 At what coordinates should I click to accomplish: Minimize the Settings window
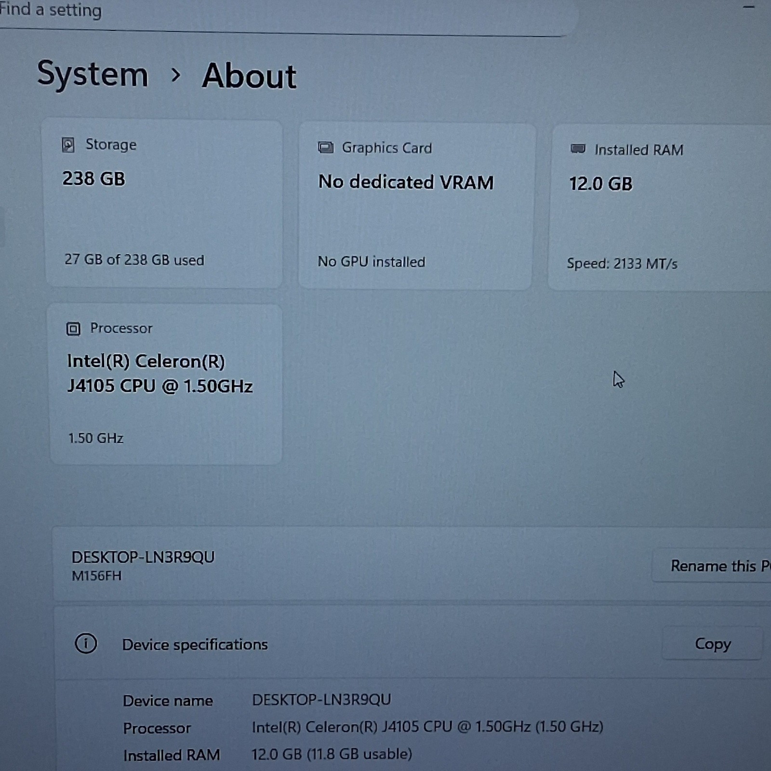749,7
